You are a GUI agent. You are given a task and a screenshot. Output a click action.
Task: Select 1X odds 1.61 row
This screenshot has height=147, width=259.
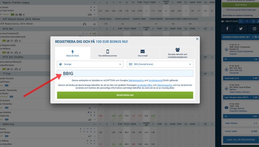click(x=241, y=116)
